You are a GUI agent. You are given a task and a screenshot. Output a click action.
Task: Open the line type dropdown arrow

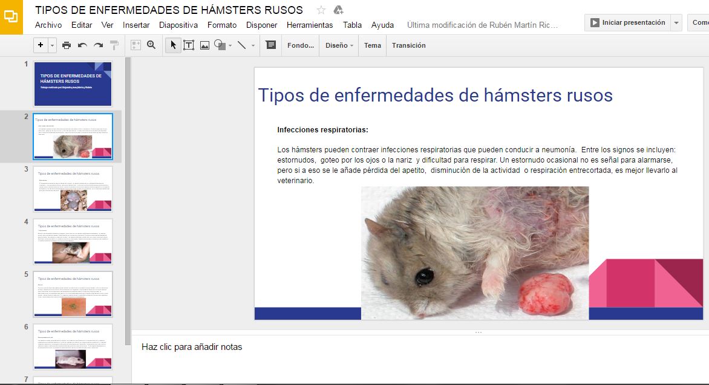pos(253,46)
